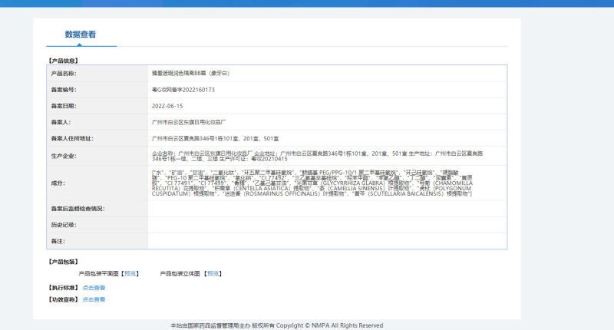Click the 成分 row label
This screenshot has width=614, height=330.
(x=58, y=183)
